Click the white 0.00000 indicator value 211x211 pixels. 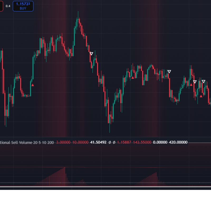tap(160, 142)
